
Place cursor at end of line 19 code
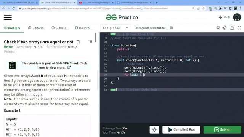coord(145,75)
